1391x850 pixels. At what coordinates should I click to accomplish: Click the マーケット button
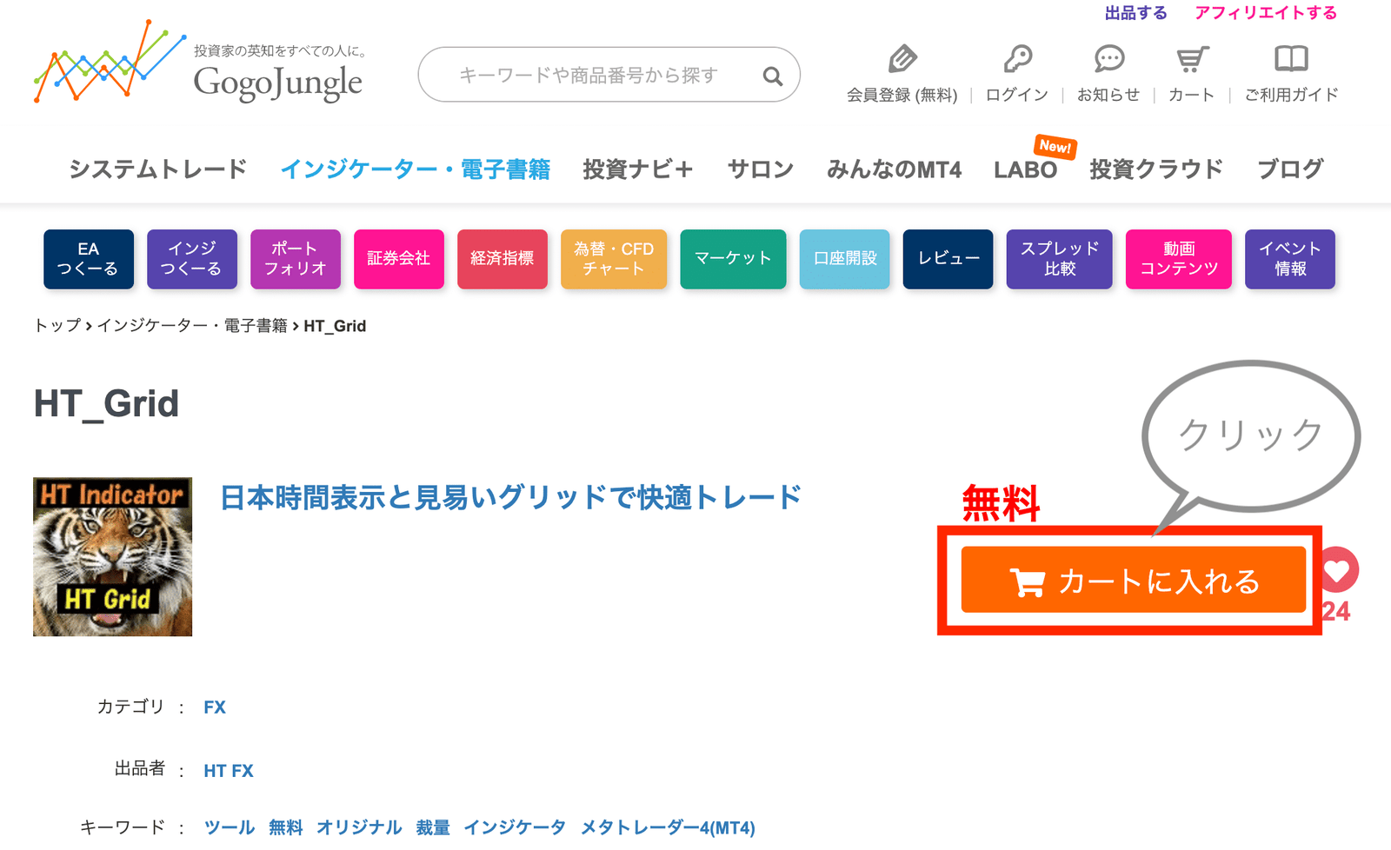coord(733,259)
